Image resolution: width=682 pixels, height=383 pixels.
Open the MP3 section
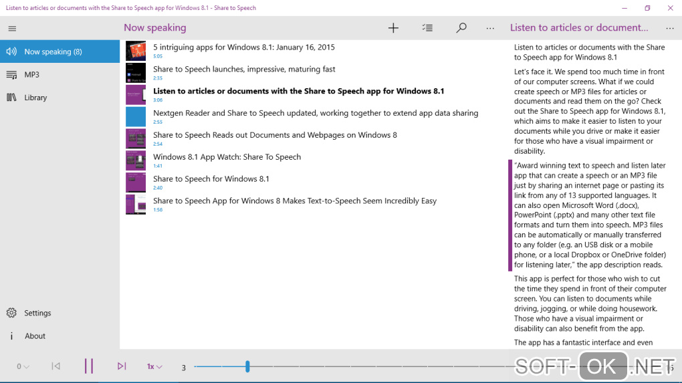click(60, 75)
